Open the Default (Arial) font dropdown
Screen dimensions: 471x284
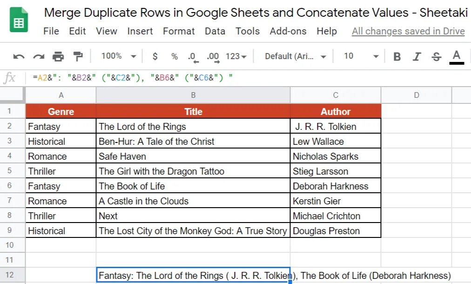point(295,56)
